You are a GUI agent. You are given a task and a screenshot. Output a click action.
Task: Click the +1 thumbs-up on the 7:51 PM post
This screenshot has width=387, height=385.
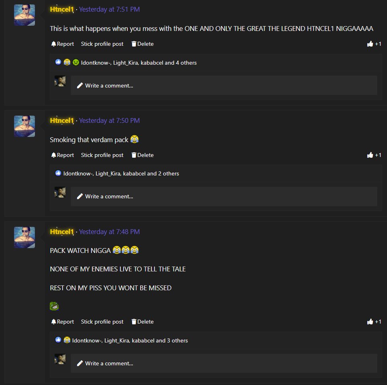374,44
